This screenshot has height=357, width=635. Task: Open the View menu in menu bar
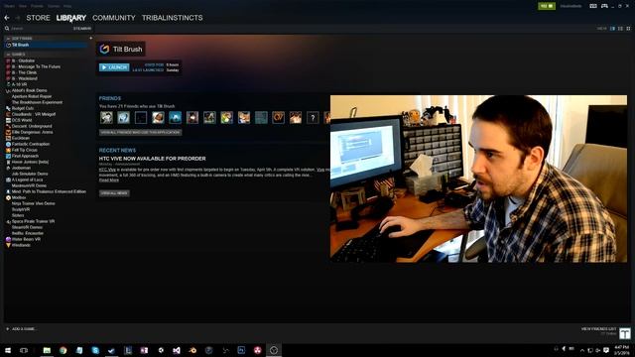point(23,6)
